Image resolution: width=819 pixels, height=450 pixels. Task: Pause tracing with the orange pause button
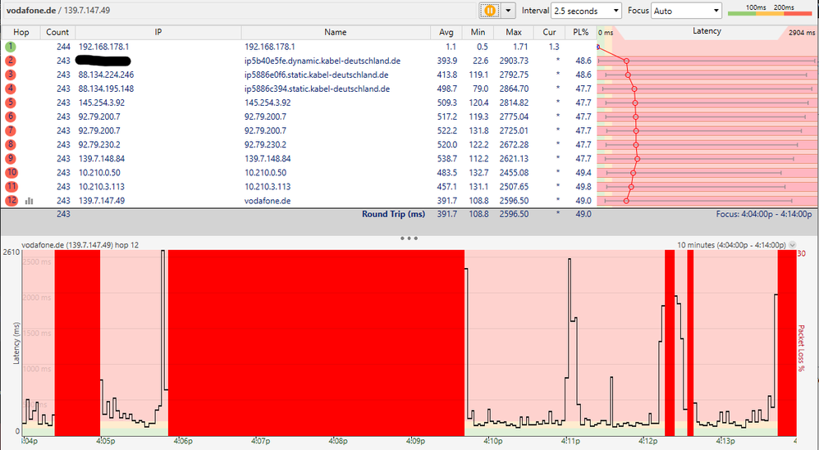coord(490,11)
